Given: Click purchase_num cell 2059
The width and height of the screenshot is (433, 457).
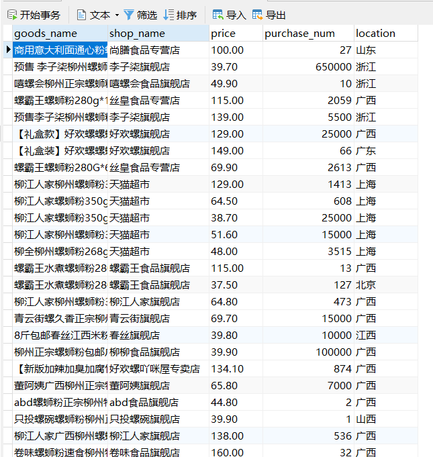Looking at the screenshot, I should [309, 100].
